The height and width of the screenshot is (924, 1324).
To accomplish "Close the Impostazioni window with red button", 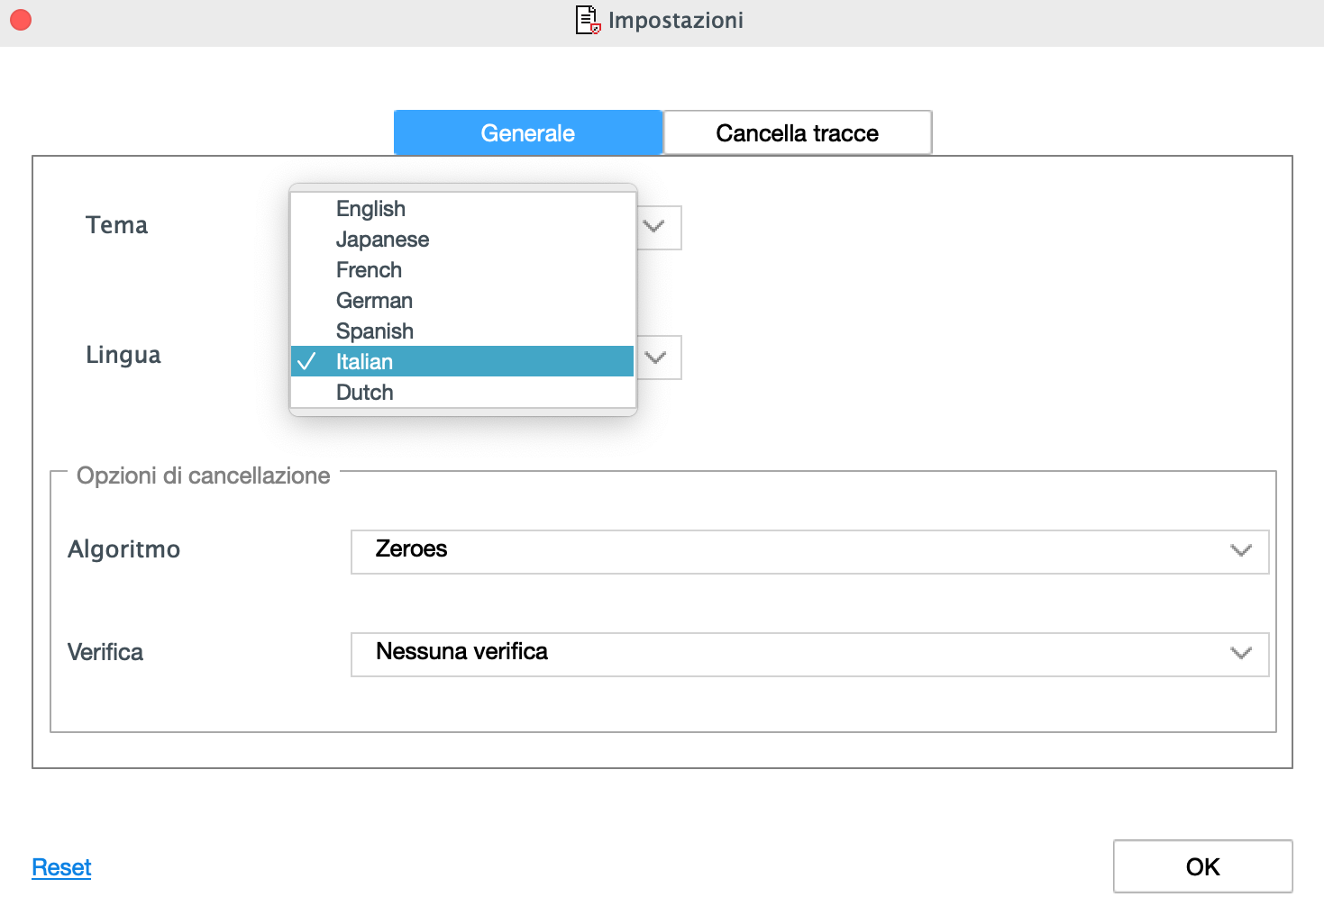I will (x=21, y=20).
